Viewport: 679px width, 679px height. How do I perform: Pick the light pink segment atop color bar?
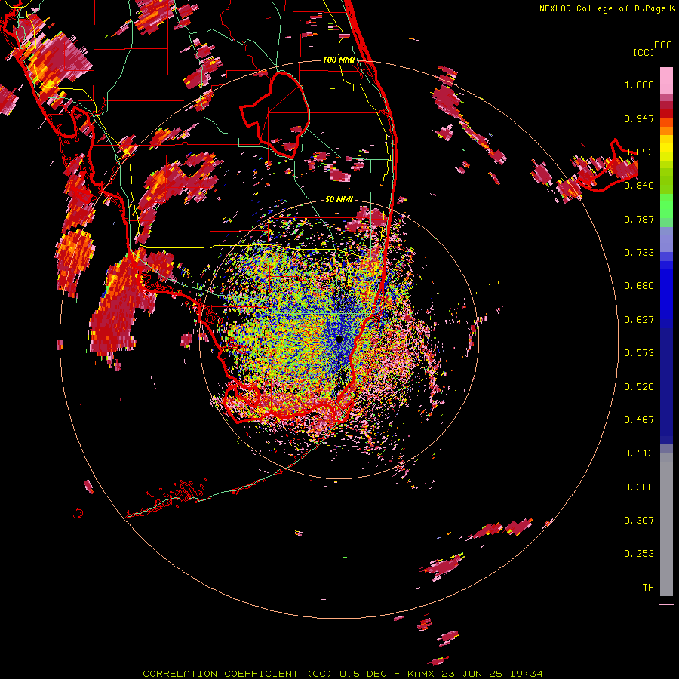click(x=666, y=80)
